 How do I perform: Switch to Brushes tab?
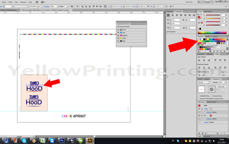[x=208, y=36]
